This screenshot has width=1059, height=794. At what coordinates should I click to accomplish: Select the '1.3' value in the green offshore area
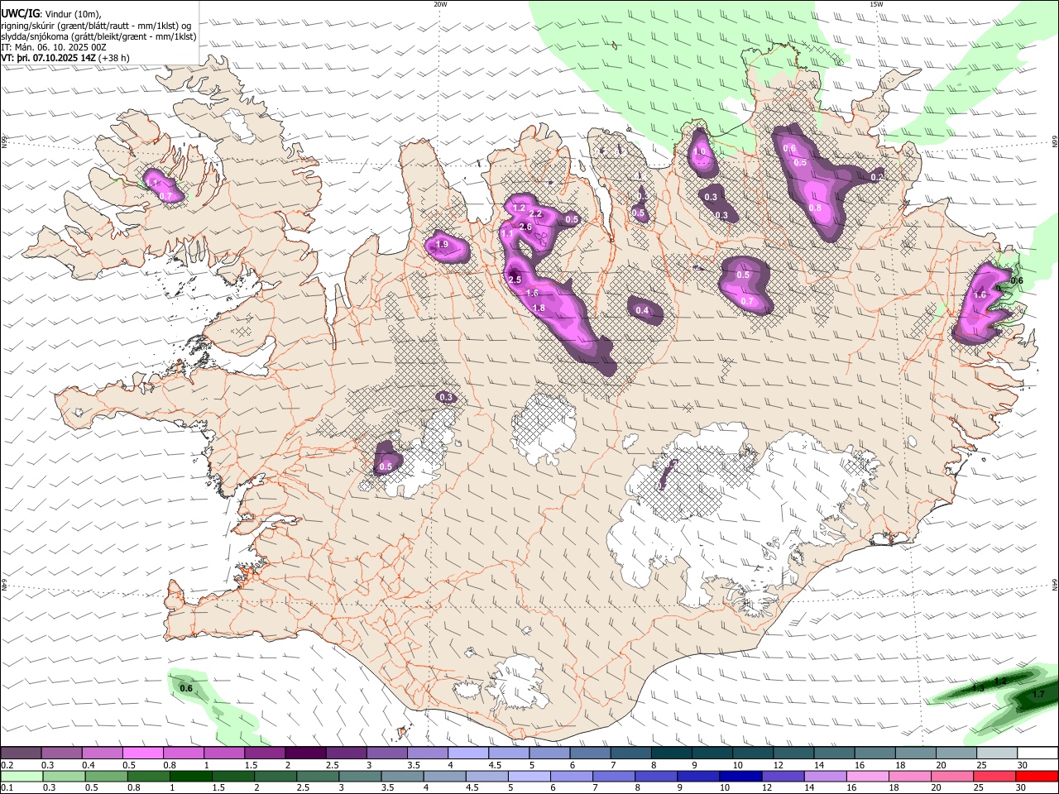[x=979, y=688]
